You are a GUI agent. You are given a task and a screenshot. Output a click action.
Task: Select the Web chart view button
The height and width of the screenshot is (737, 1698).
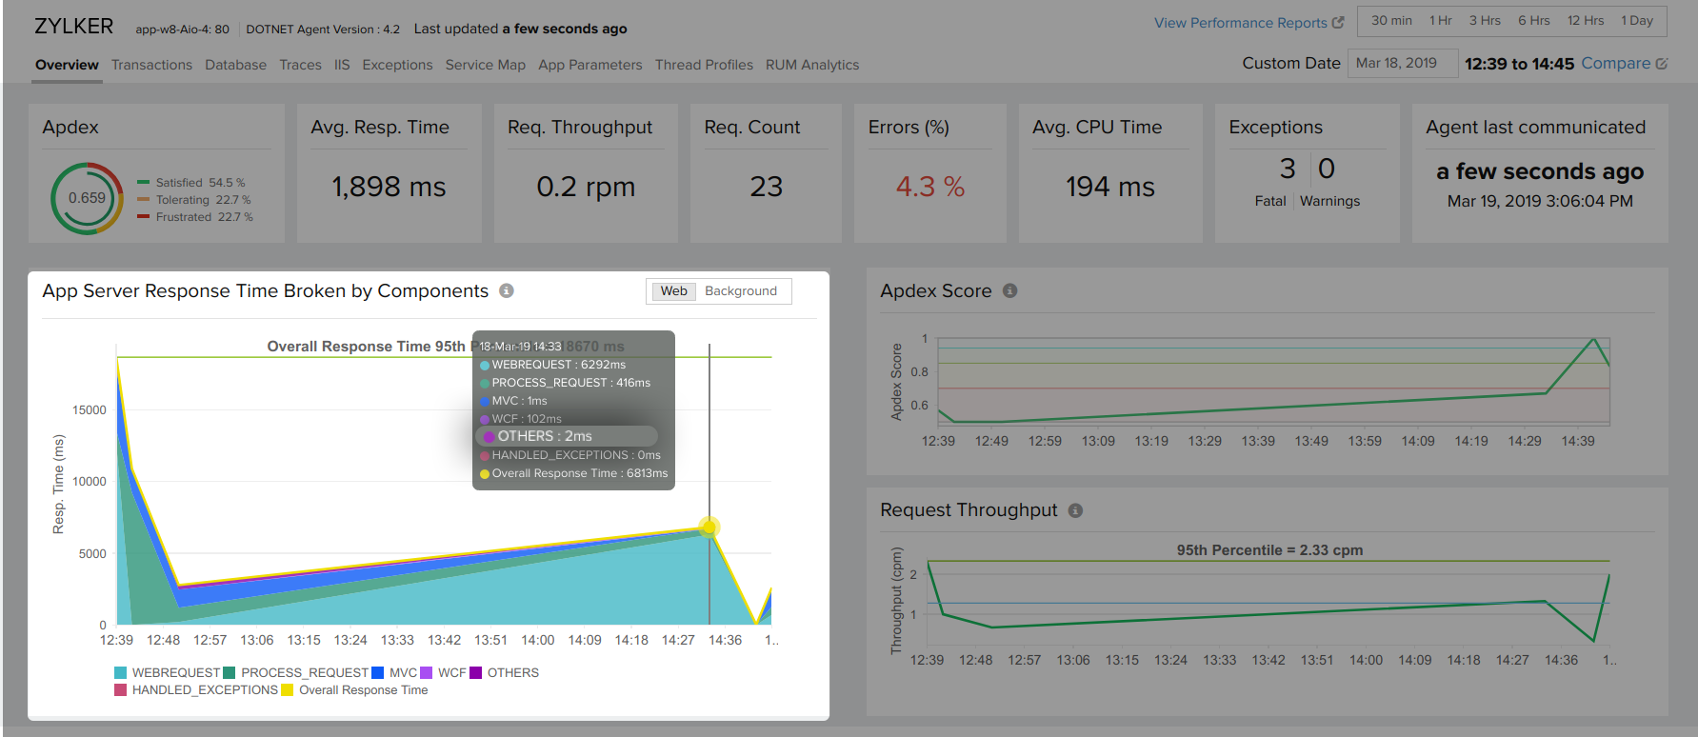click(x=673, y=291)
